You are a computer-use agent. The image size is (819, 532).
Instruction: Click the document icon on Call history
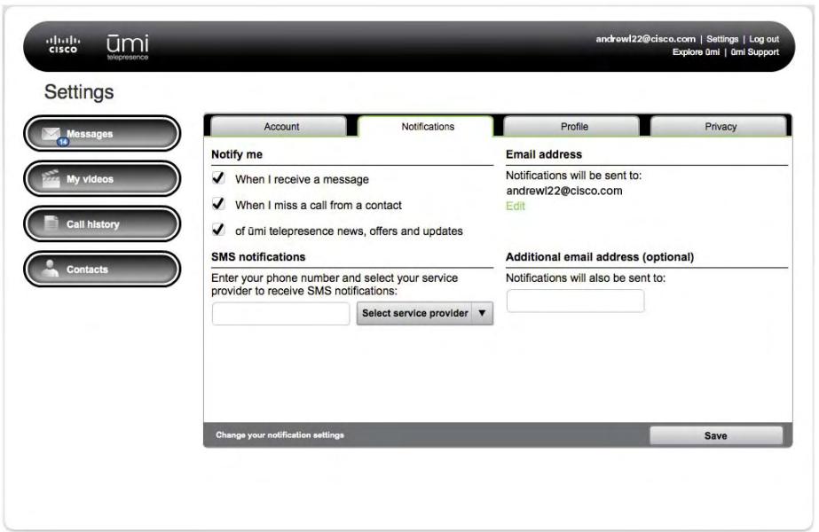coord(51,223)
